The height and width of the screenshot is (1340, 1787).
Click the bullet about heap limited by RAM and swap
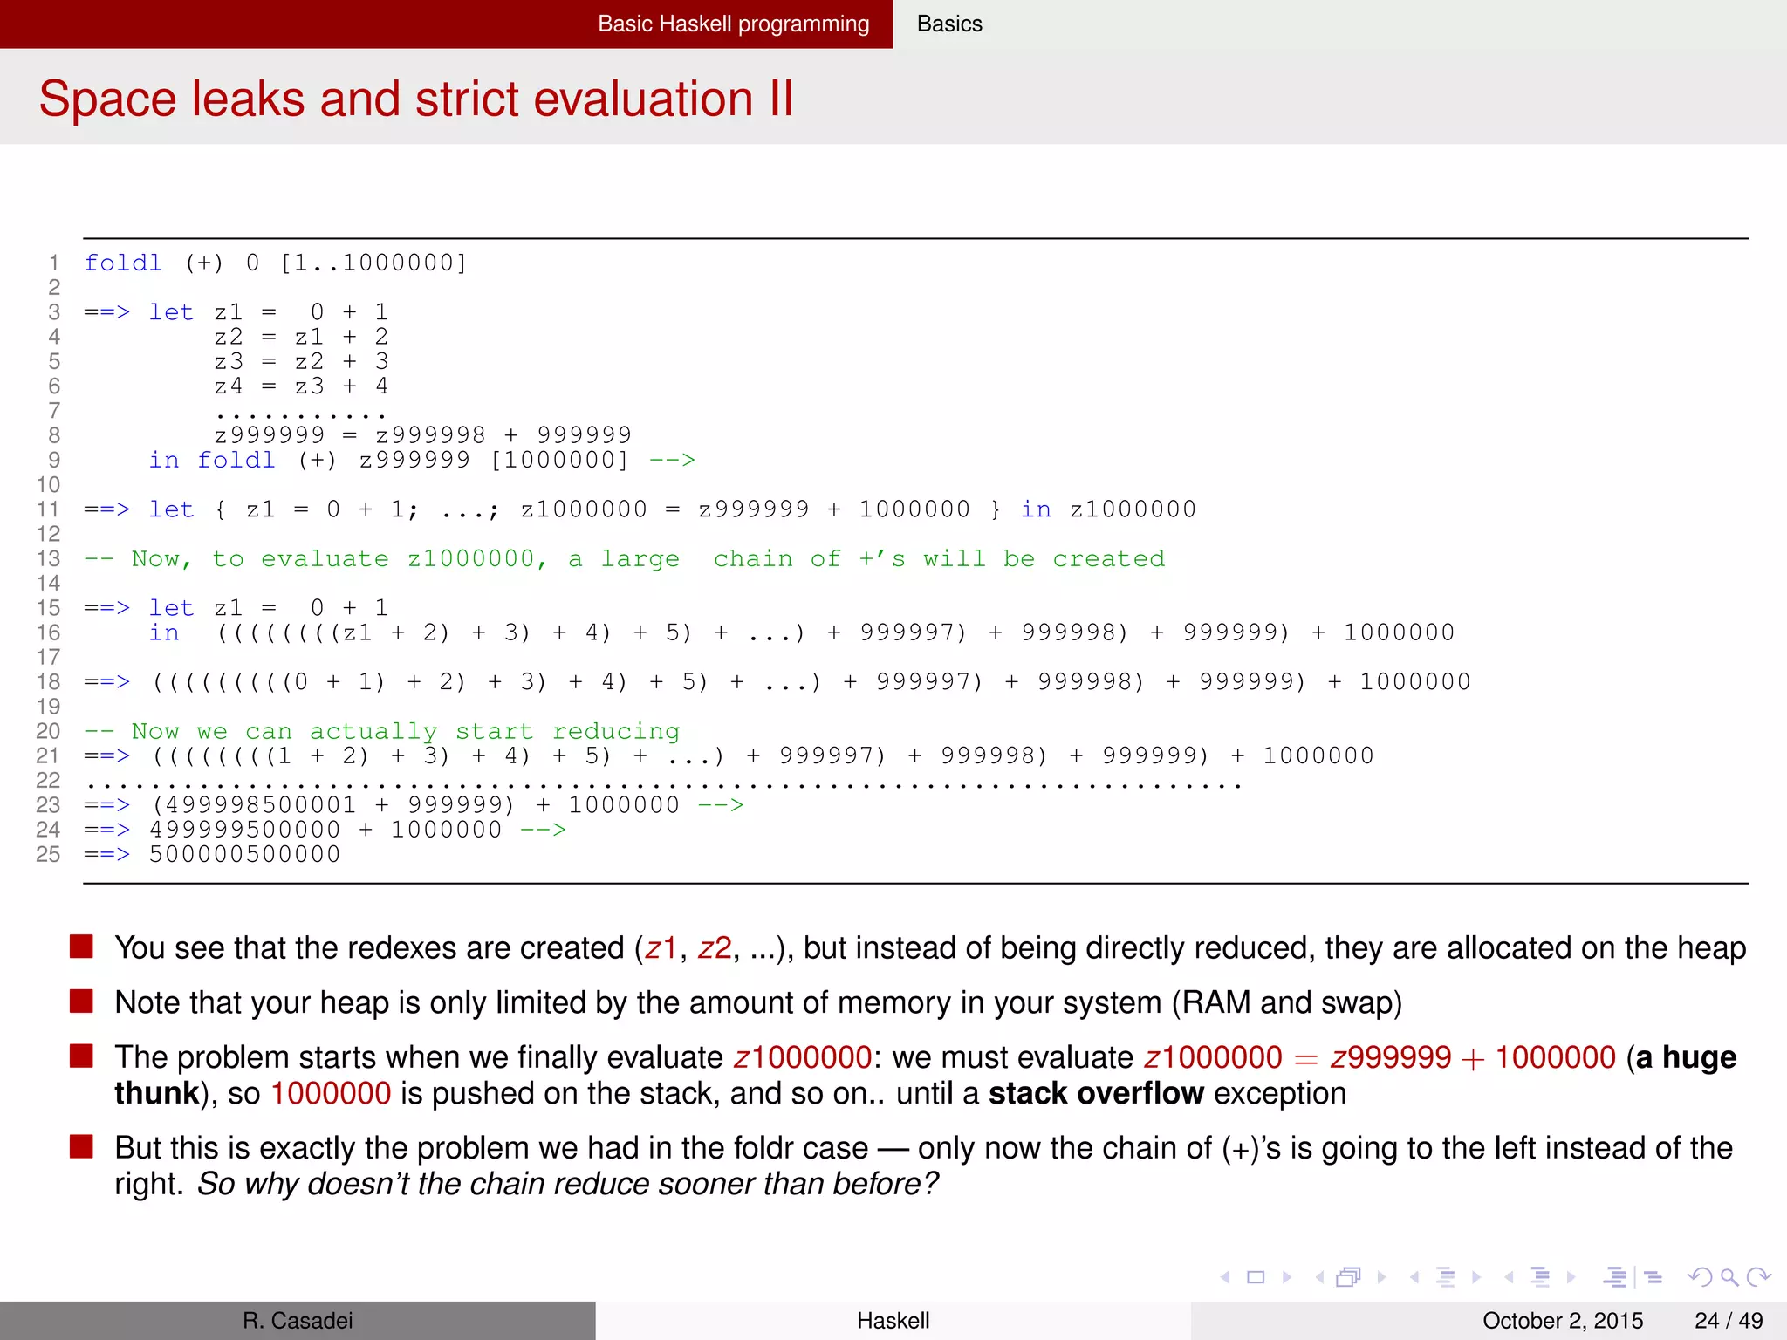(x=758, y=1002)
